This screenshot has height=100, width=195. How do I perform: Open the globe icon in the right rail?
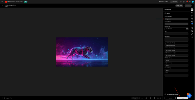(x=192, y=28)
